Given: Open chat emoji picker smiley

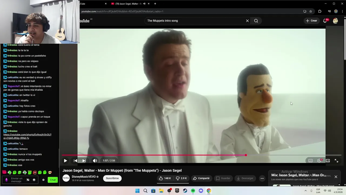Looking at the screenshot, I should point(34,180).
